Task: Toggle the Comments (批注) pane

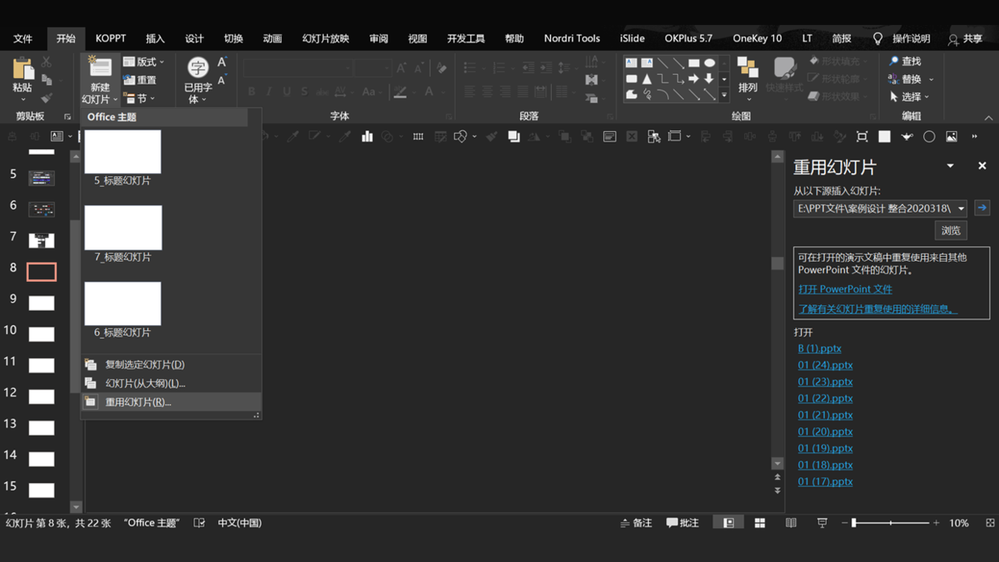Action: tap(682, 523)
